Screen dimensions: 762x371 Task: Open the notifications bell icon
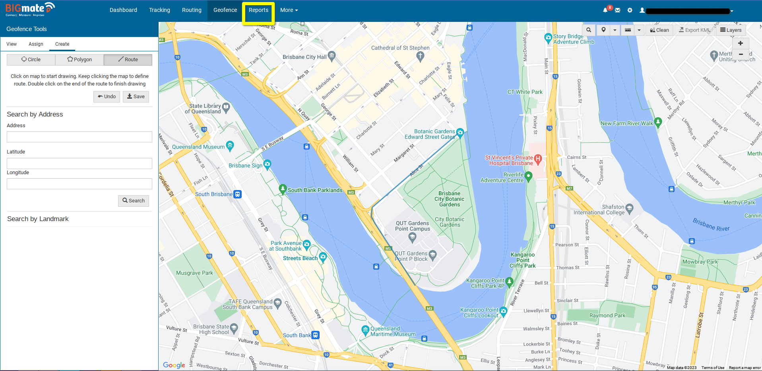click(605, 10)
